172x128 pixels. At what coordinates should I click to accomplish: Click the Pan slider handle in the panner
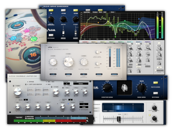119,119
